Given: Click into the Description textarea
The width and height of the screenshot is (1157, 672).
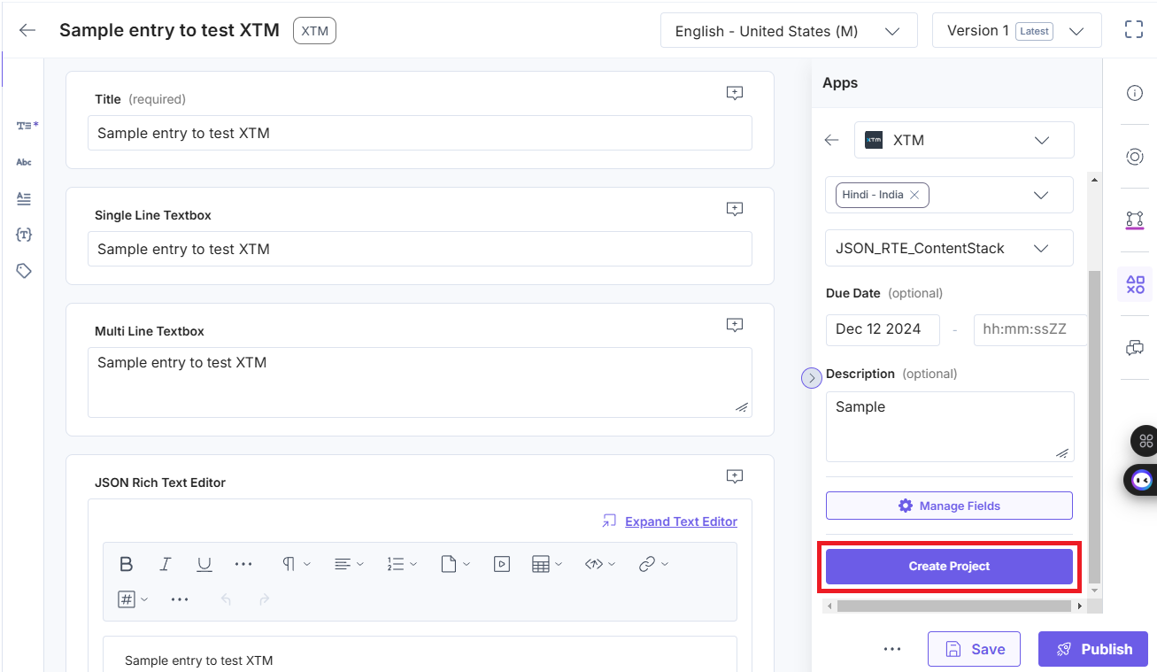Looking at the screenshot, I should 950,427.
